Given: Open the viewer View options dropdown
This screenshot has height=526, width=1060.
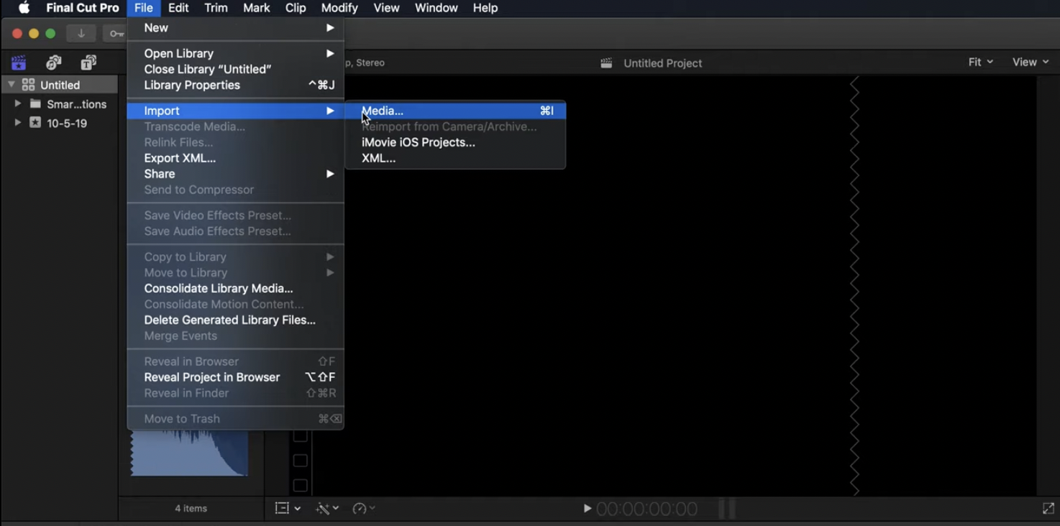Looking at the screenshot, I should tap(1031, 63).
